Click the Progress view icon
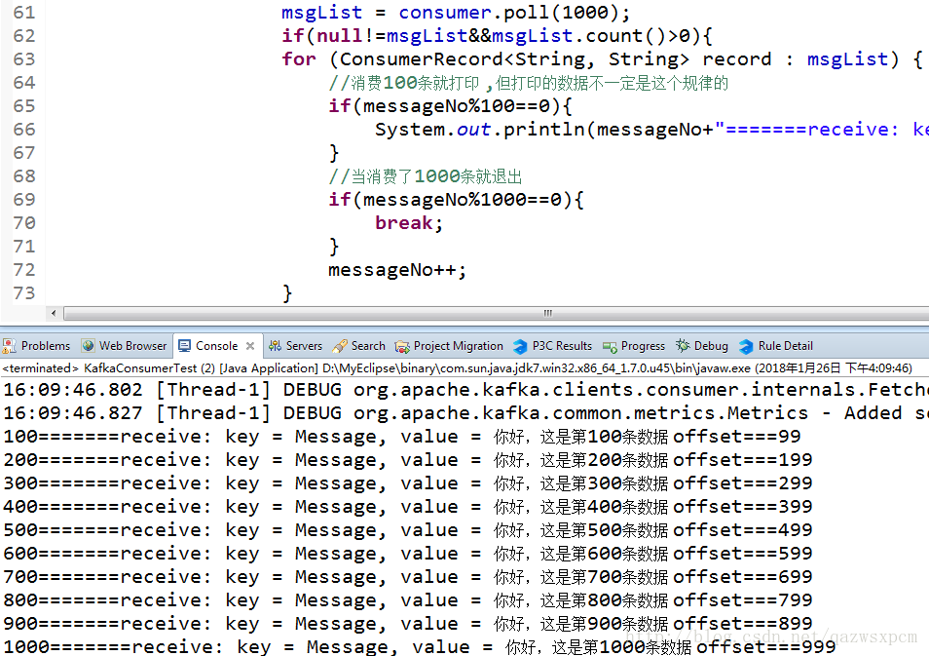The image size is (929, 656). coord(610,346)
